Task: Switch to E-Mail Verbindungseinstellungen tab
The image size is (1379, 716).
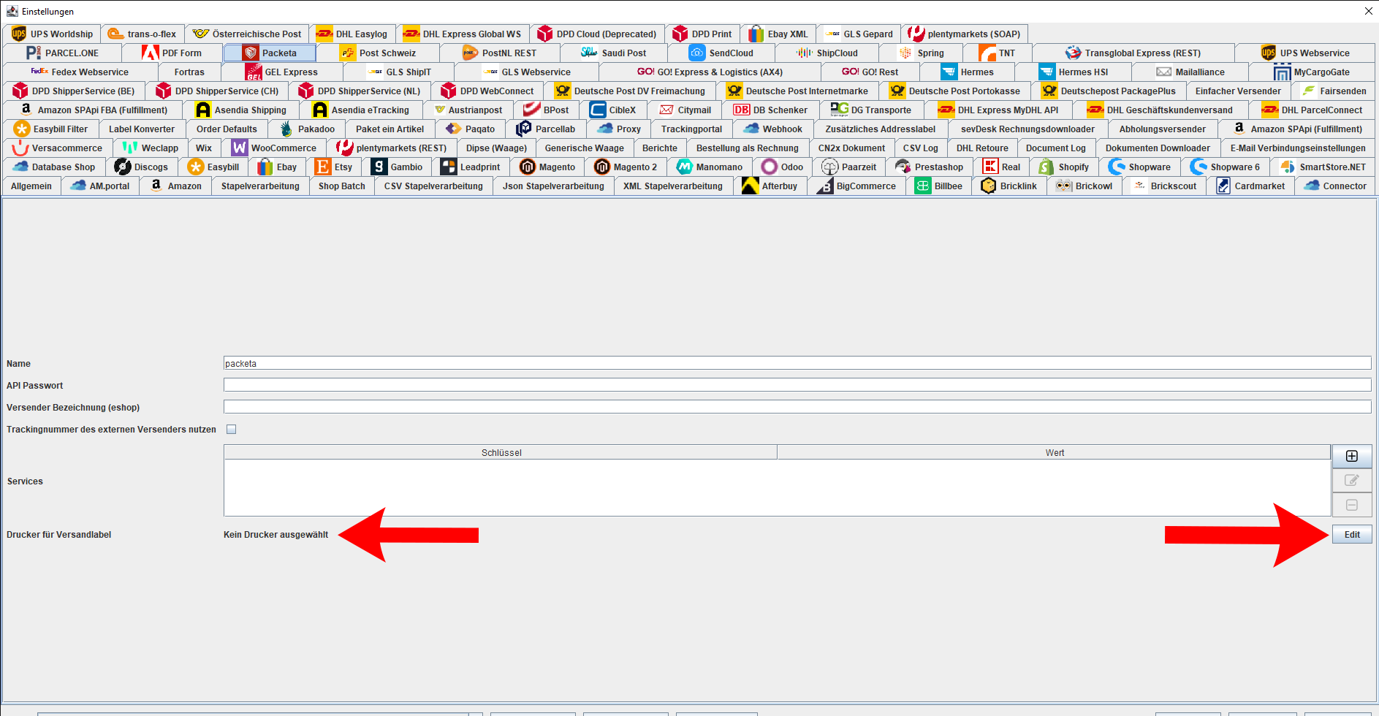Action: coord(1297,148)
